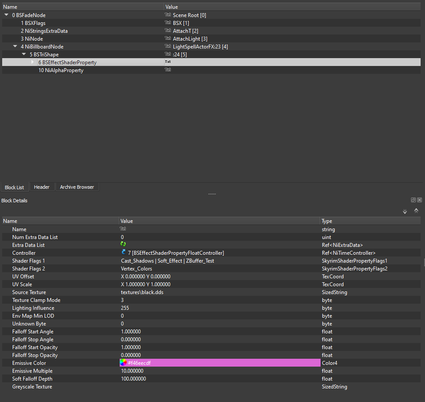Click Lighting Influence value 255
Screen dimensions: 425x402
click(x=125, y=308)
